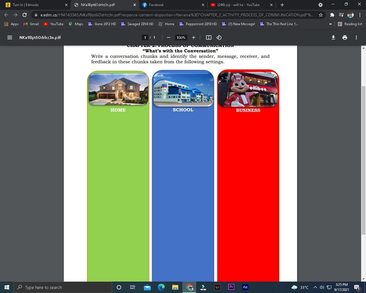The height and width of the screenshot is (293, 366).
Task: Select the NKa9Bpt6Odrlrz3n.pdf tab
Action: click(x=105, y=5)
